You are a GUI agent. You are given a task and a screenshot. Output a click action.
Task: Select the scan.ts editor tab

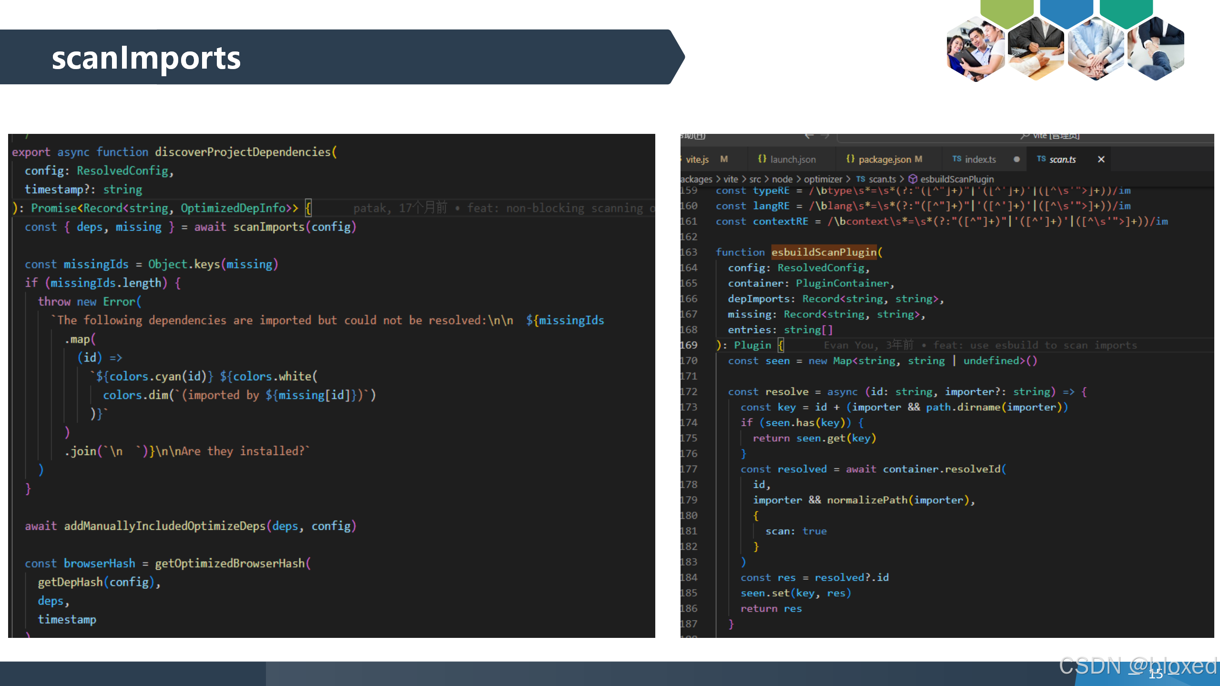pos(1062,160)
